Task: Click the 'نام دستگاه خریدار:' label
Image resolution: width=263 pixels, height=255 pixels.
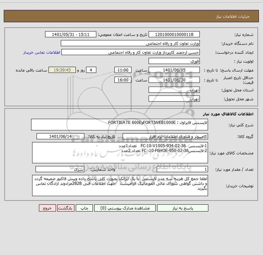Action: point(237,43)
